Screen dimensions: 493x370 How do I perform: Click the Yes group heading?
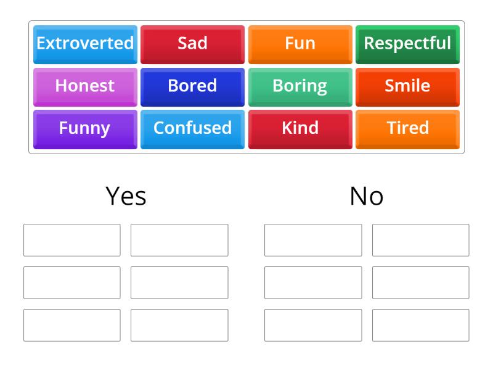point(126,196)
